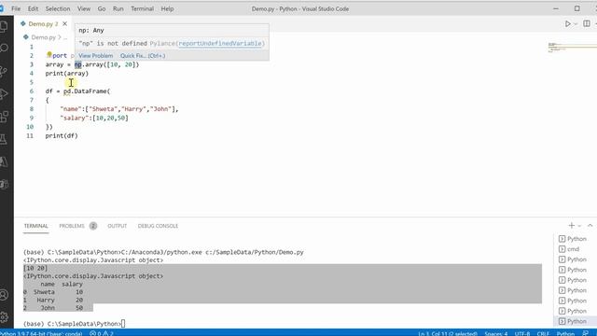Open the Run and Debug view
Image resolution: width=597 pixels, height=336 pixels.
[x=4, y=93]
